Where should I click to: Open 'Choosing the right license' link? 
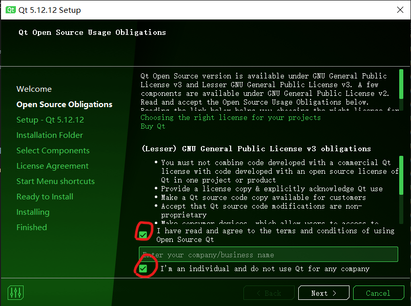point(231,117)
